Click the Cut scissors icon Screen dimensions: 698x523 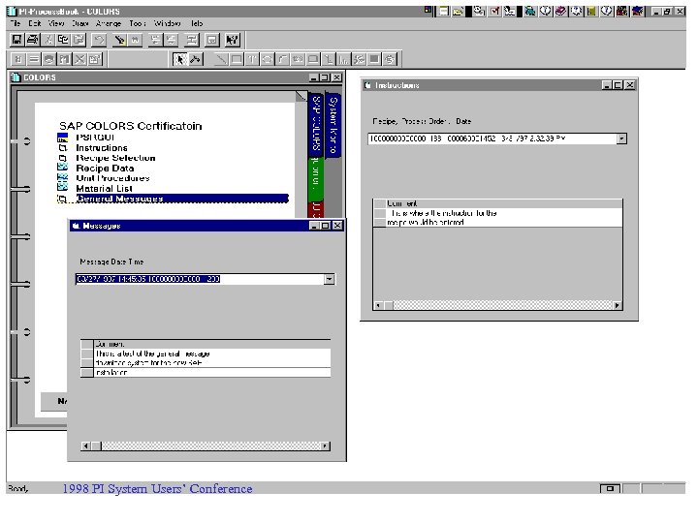pyautogui.click(x=48, y=40)
